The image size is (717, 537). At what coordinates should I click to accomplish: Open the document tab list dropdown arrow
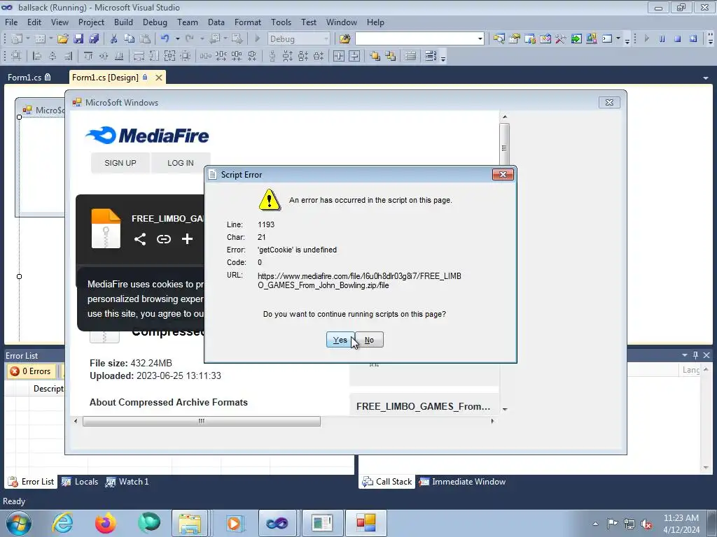[x=706, y=78]
